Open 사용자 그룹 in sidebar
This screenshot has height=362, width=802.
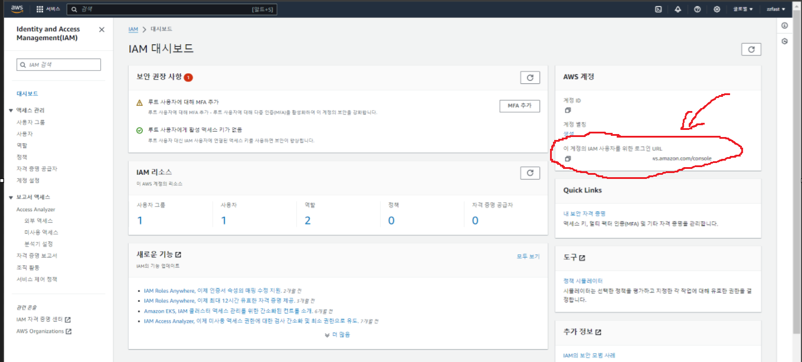(x=31, y=122)
